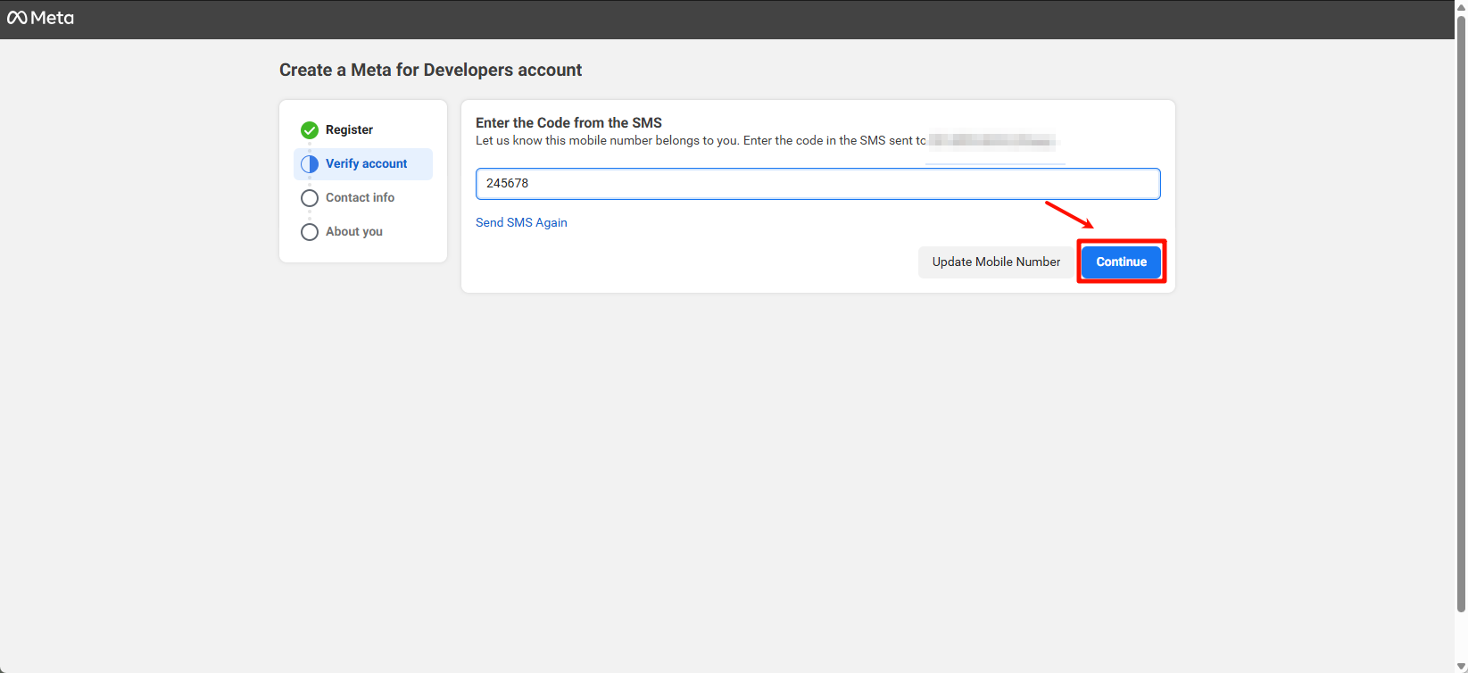
Task: Click the Meta logo in header
Action: [40, 18]
